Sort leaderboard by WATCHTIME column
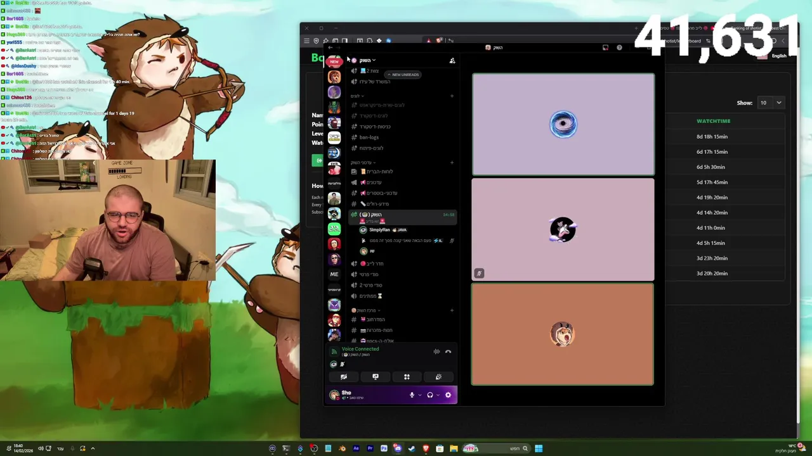Viewport: 812px width, 456px height. point(714,121)
